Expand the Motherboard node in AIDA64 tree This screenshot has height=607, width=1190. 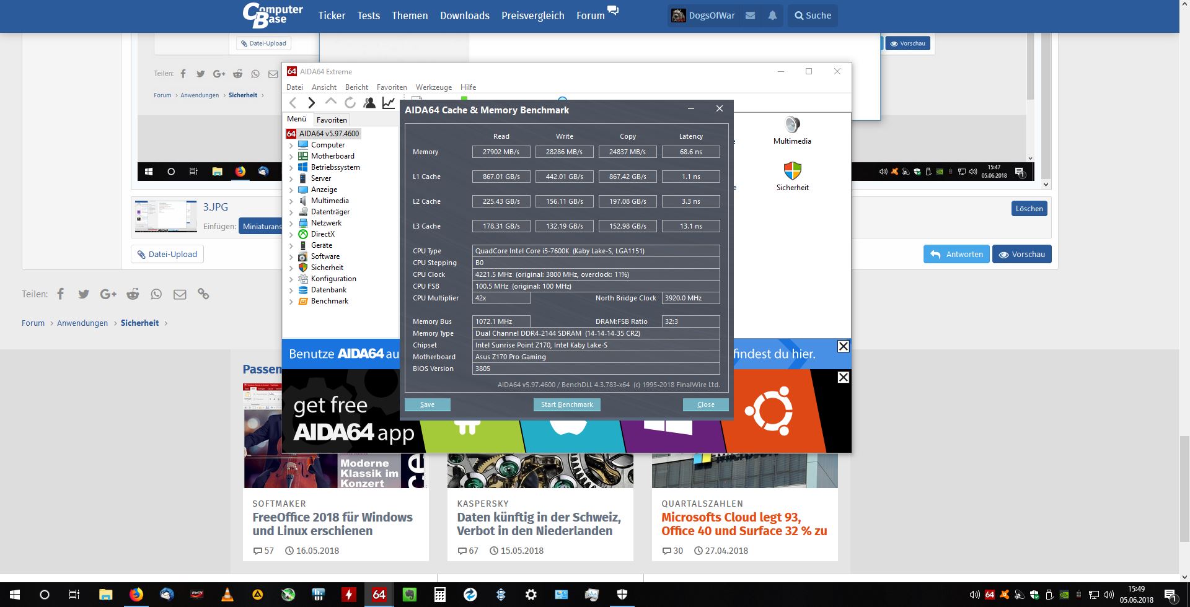(x=291, y=156)
